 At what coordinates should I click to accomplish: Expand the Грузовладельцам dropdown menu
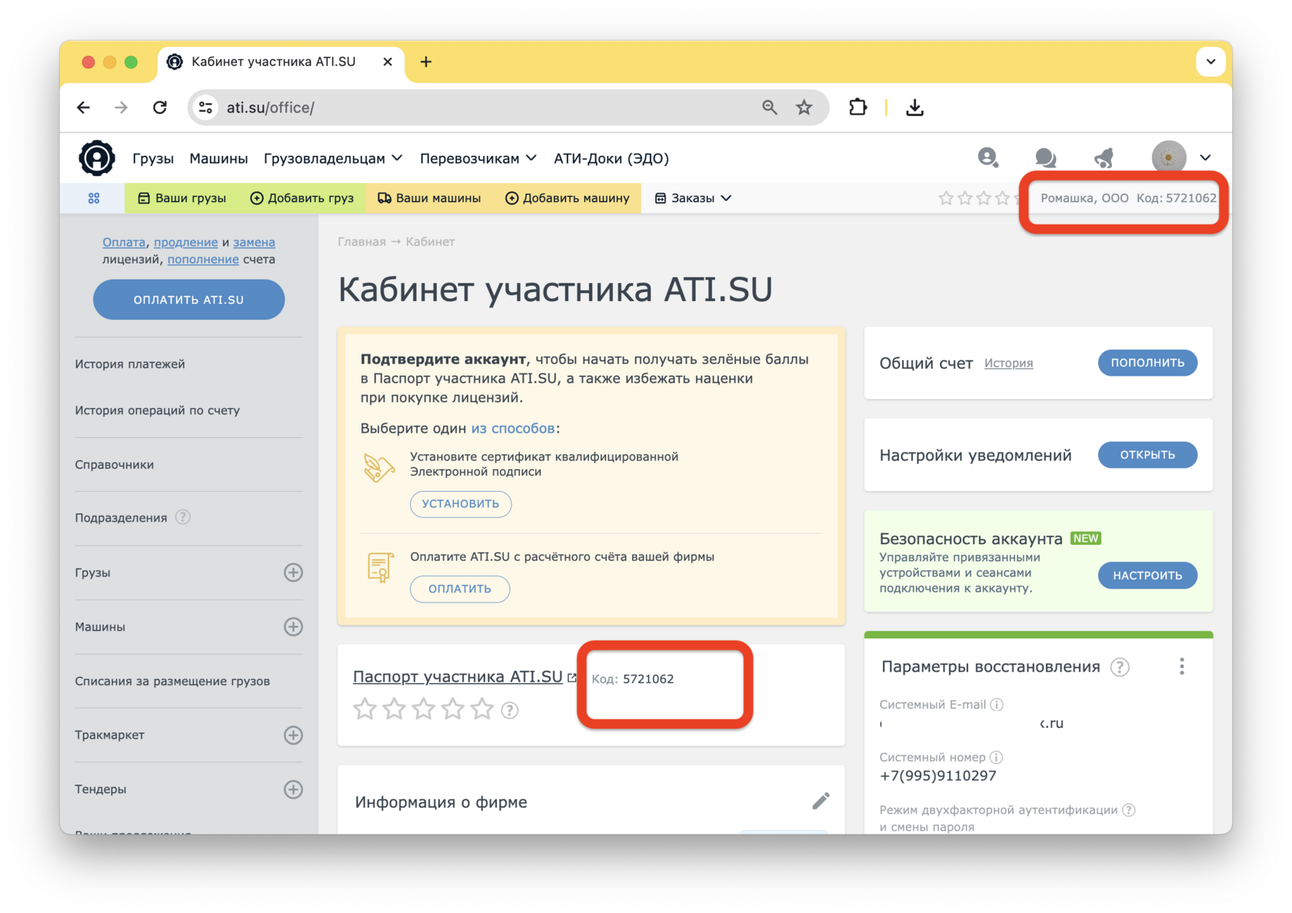tap(332, 158)
